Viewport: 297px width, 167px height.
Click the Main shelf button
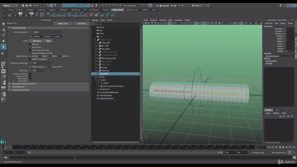point(10,14)
